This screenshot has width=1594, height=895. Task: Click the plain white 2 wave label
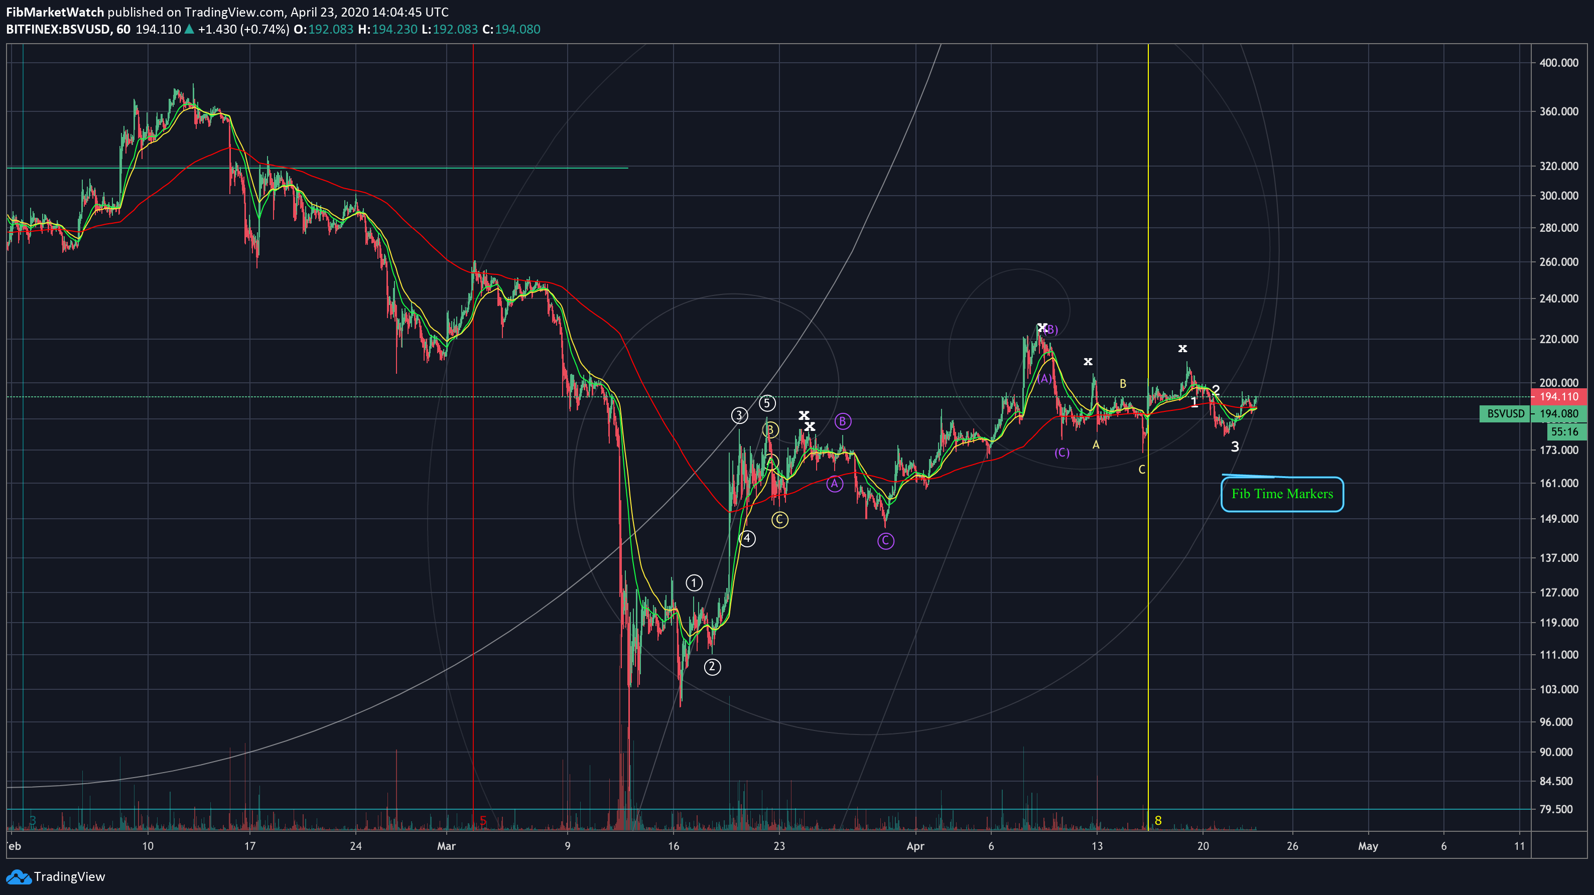tap(1216, 390)
